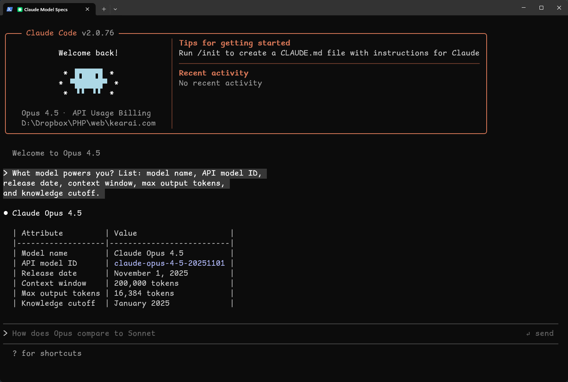This screenshot has height=382, width=568.
Task: Click the 'Knowledge cutoff' attribute cell
Action: pyautogui.click(x=58, y=303)
